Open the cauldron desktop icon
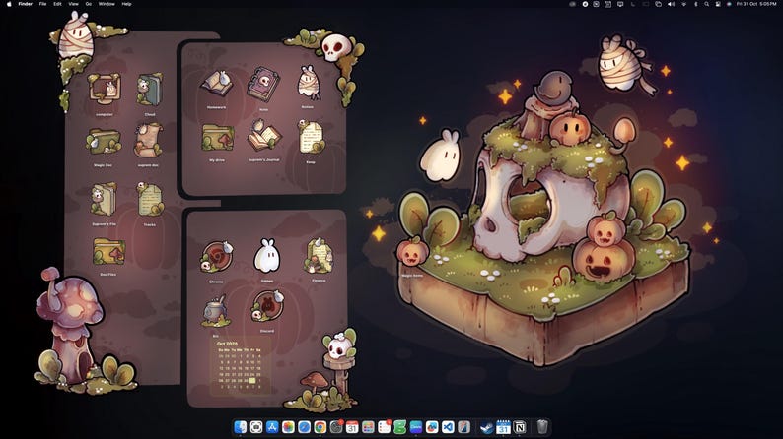 click(x=216, y=311)
